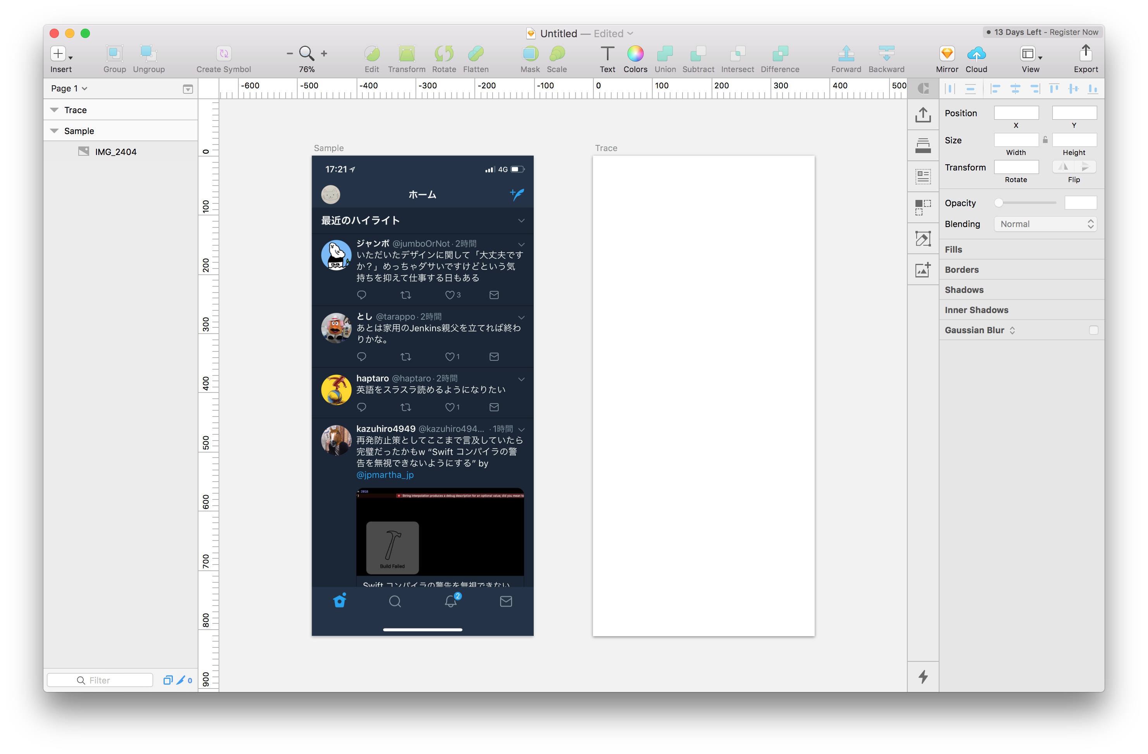Zoom in with the plus button
The height and width of the screenshot is (754, 1148).
(x=324, y=53)
